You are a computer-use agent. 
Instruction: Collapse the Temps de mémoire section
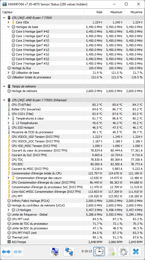click(x=4, y=86)
